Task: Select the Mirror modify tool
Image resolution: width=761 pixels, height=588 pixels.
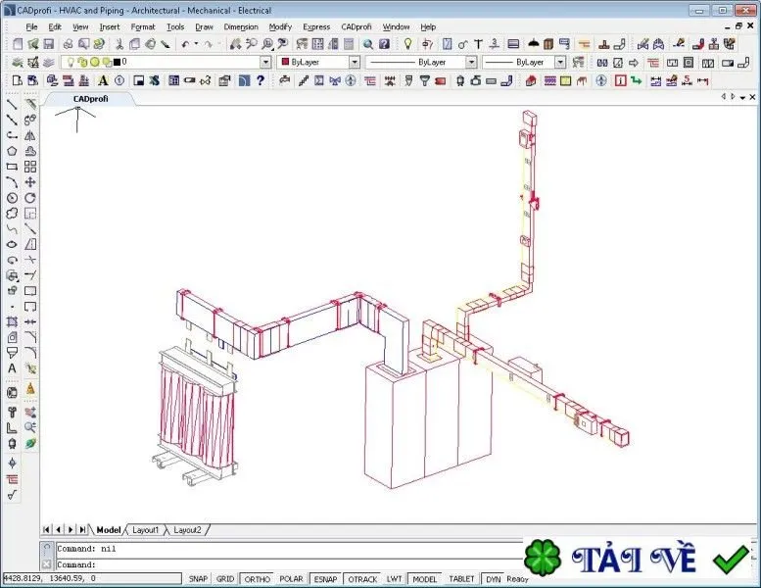Action: (30, 135)
